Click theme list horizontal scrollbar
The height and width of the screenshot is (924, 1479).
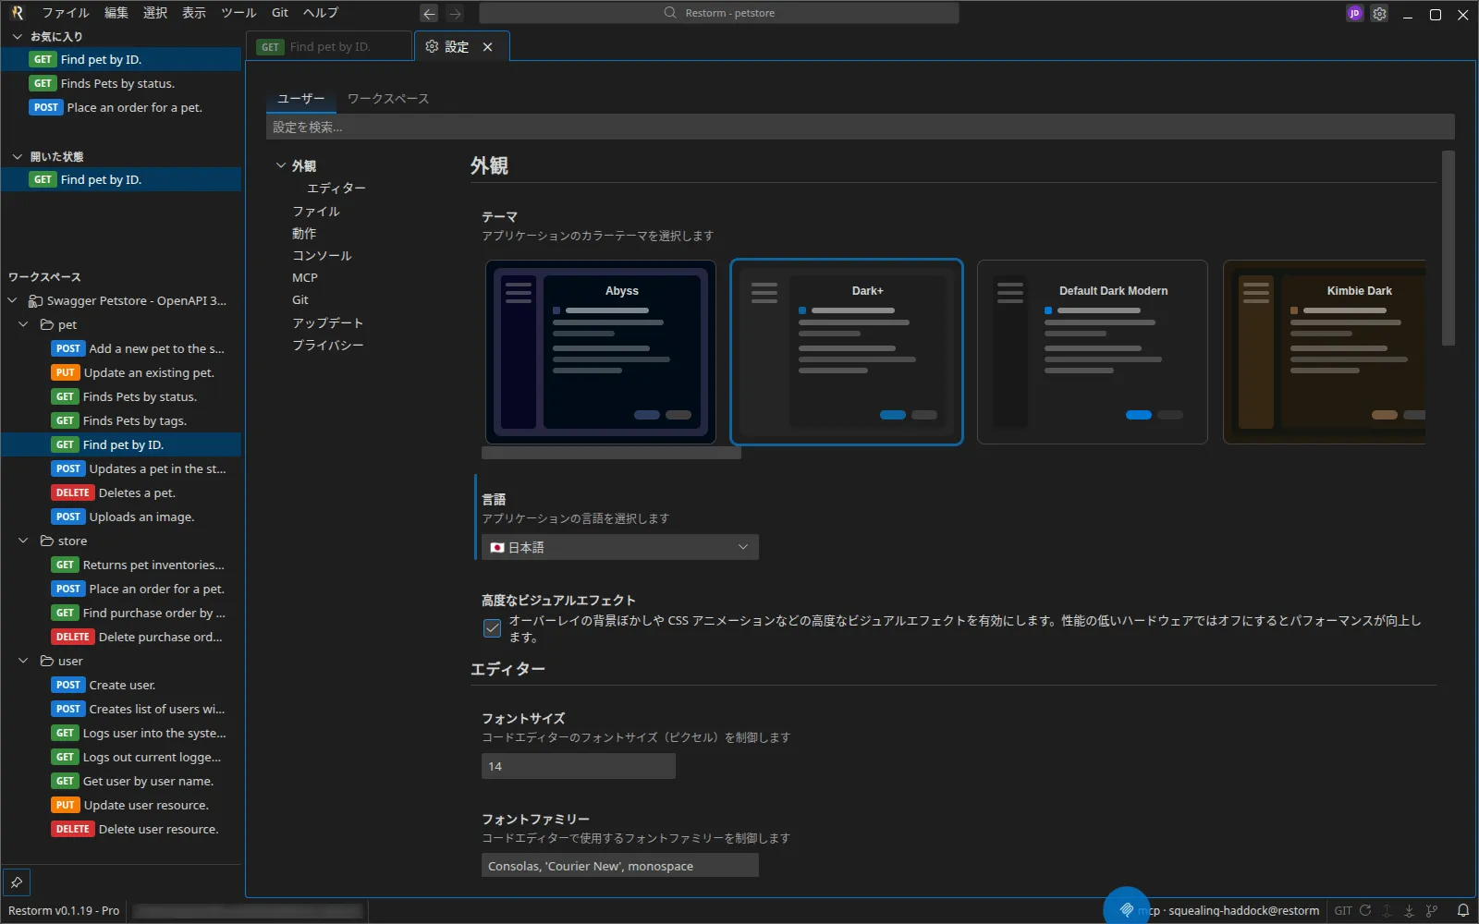[611, 453]
